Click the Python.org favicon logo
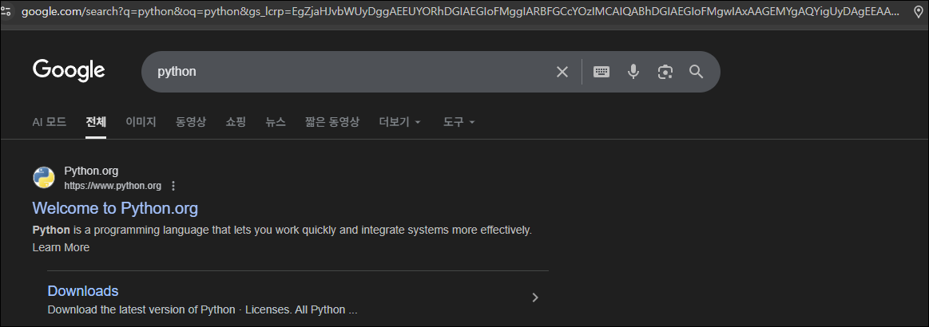 44,177
